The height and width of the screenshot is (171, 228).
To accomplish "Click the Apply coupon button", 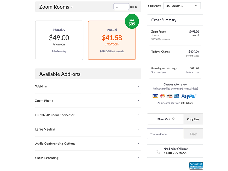I will (x=193, y=134).
